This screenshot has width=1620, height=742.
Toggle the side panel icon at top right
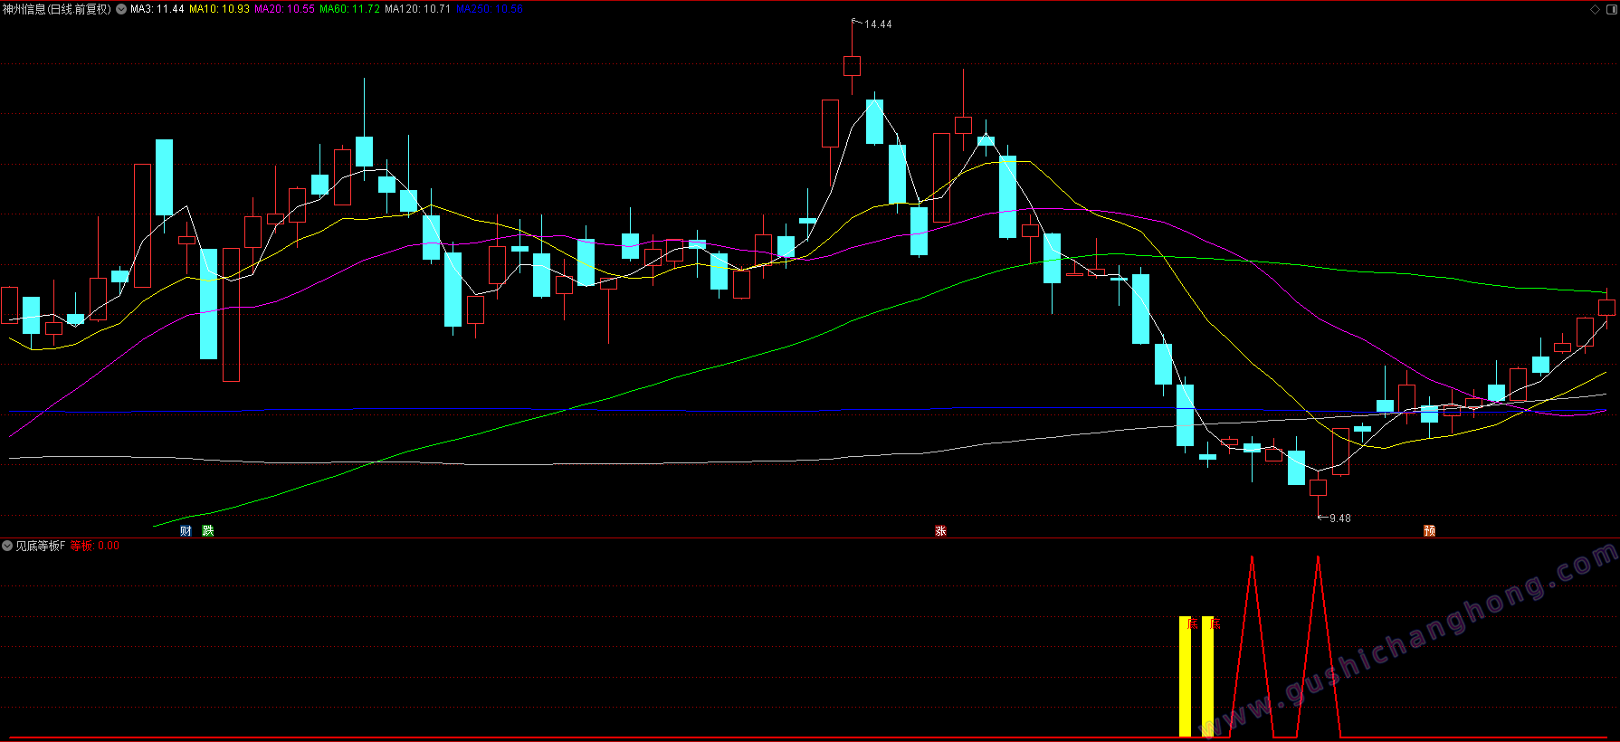[x=1610, y=9]
